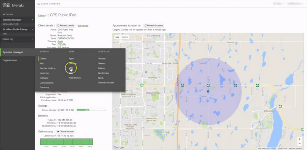Click the Refresh location button
This screenshot has height=150, width=307.
(x=154, y=26)
